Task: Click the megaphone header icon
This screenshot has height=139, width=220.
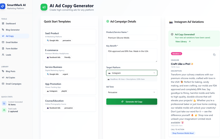Action: (44, 7)
